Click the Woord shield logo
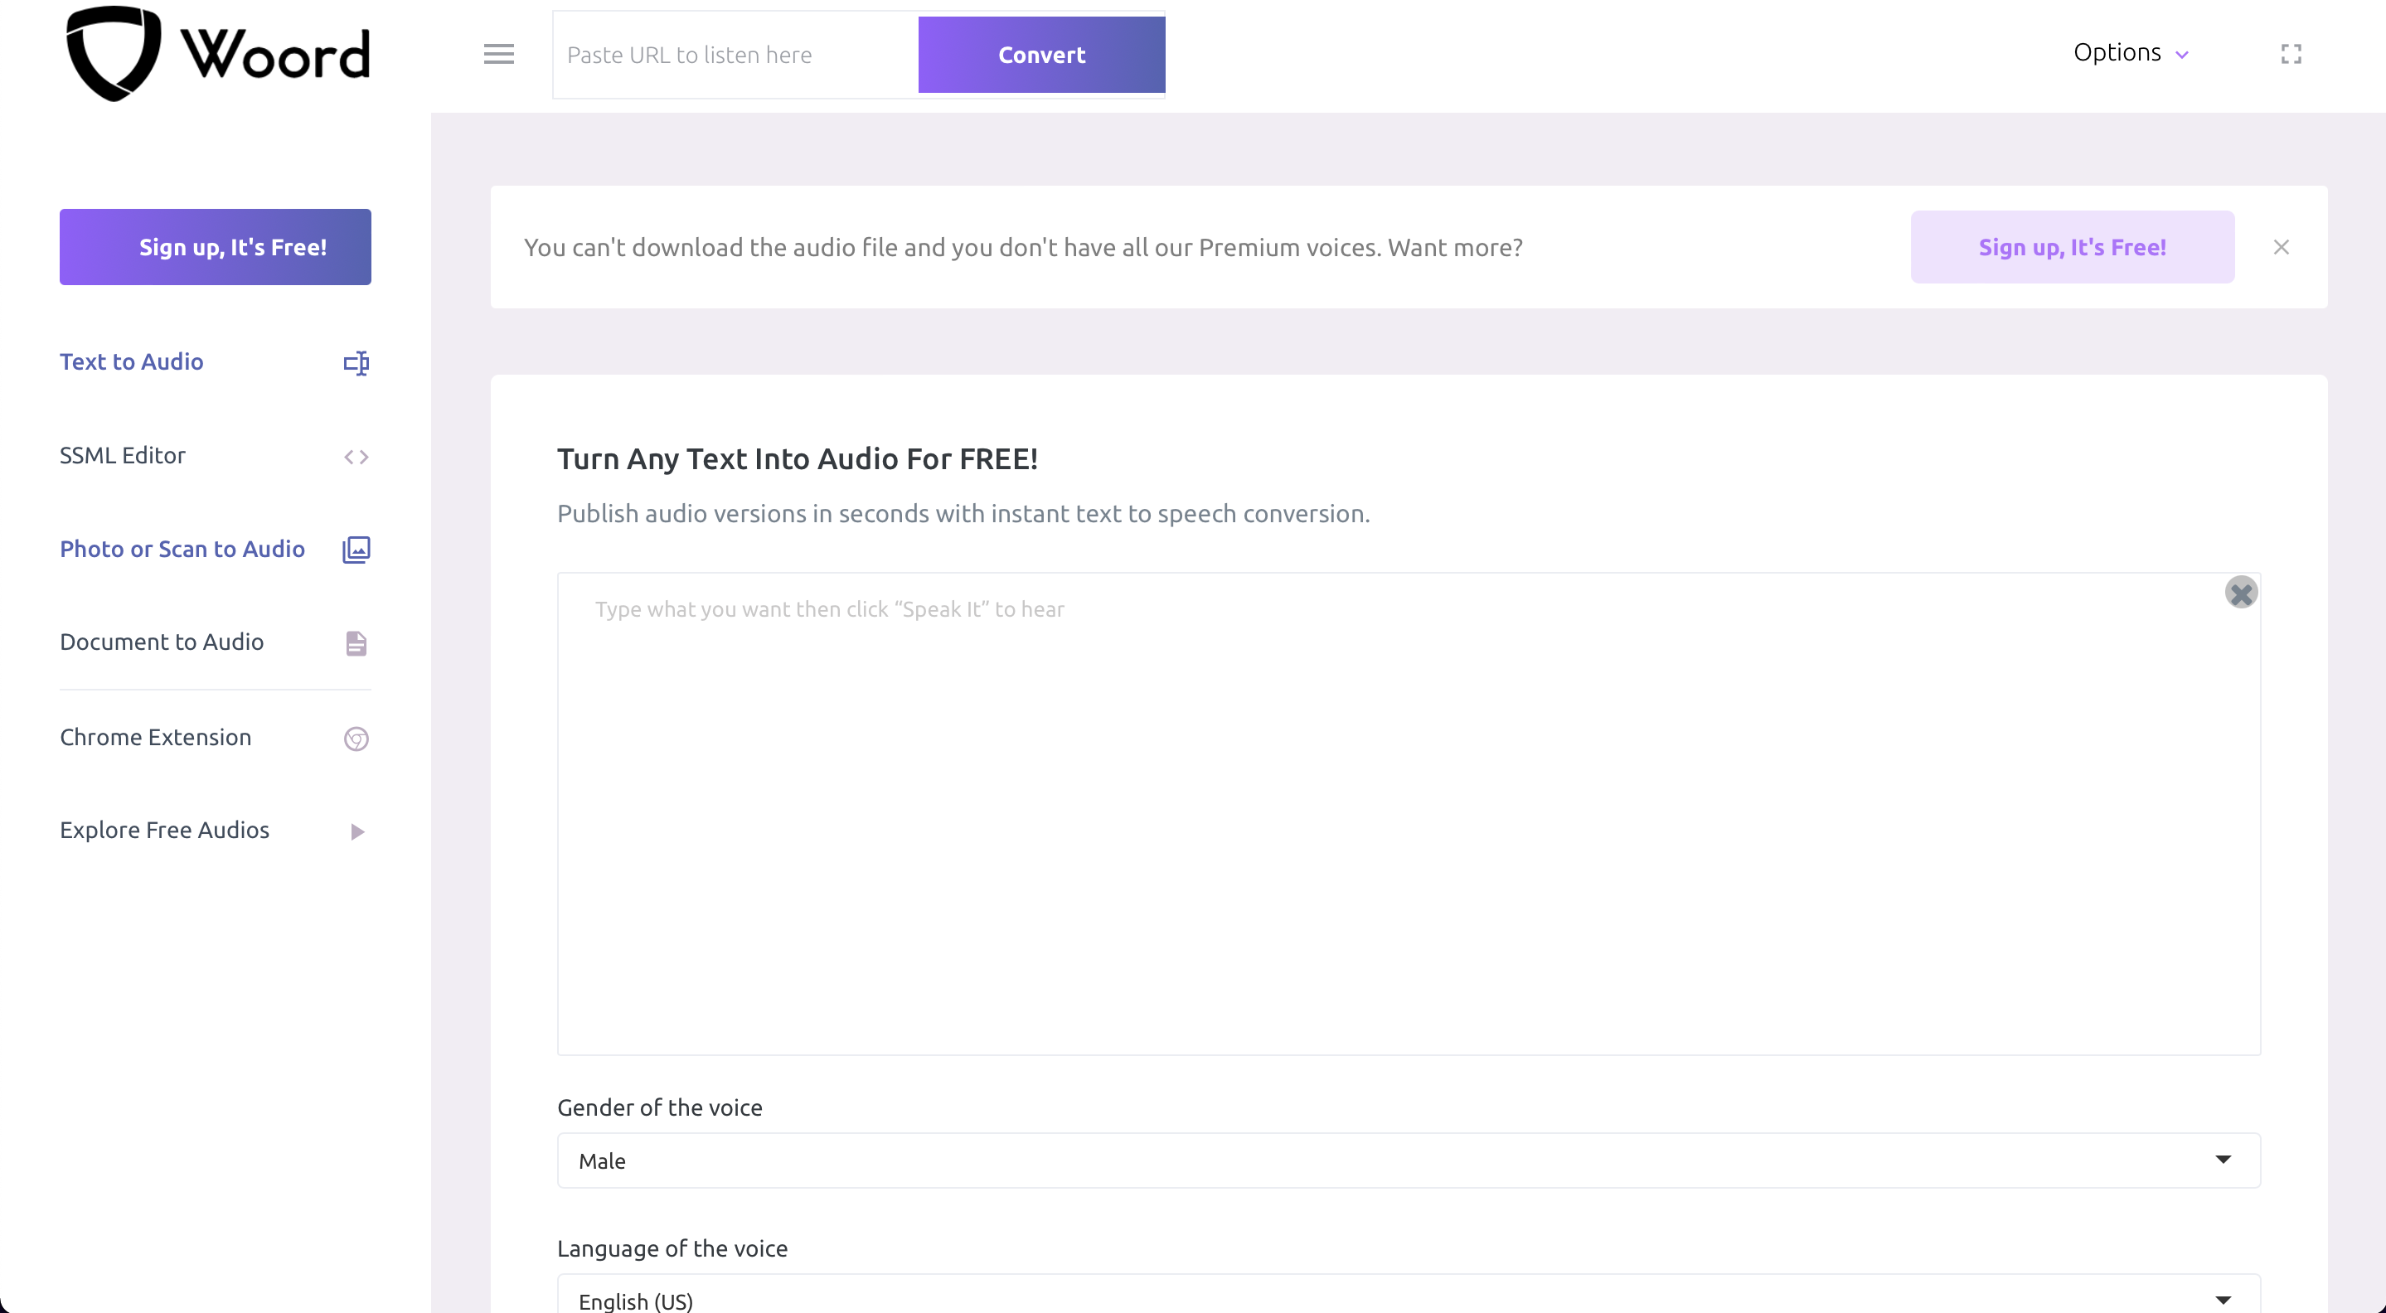The image size is (2386, 1313). (x=113, y=53)
